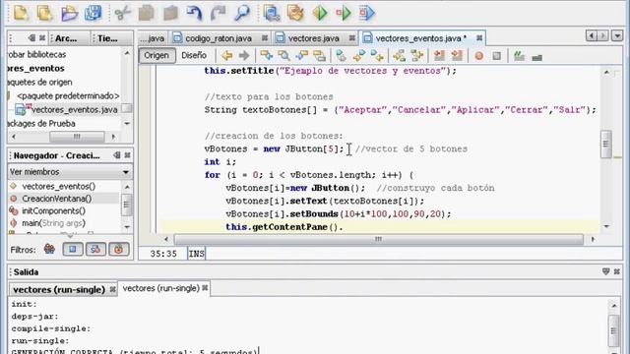The image size is (630, 354).
Task: Close the codigo_raton.java tab
Action: tap(265, 38)
